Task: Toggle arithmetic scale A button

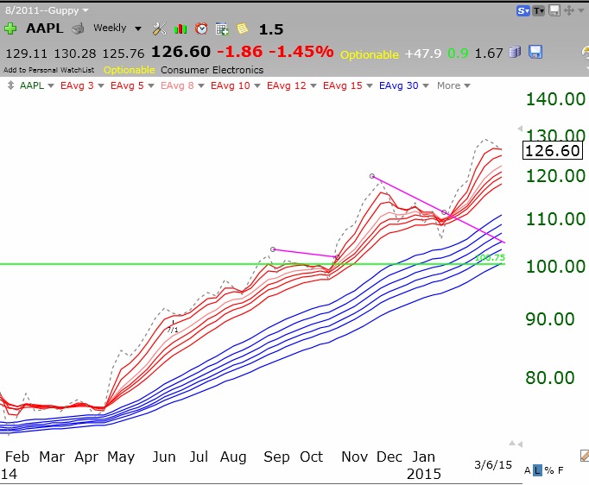Action: (x=528, y=470)
